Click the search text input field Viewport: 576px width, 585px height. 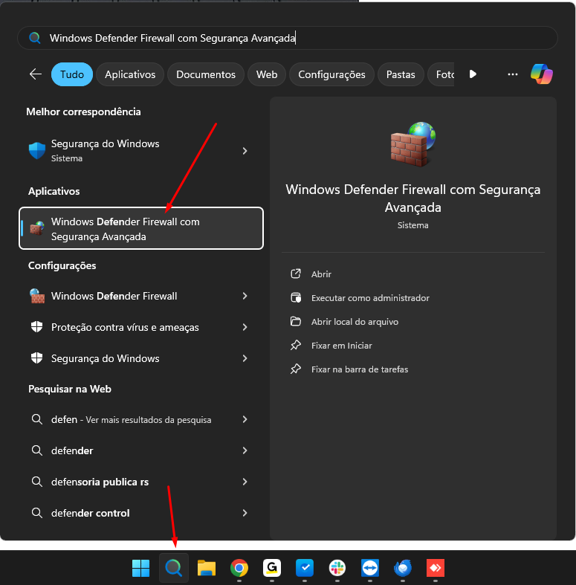297,38
